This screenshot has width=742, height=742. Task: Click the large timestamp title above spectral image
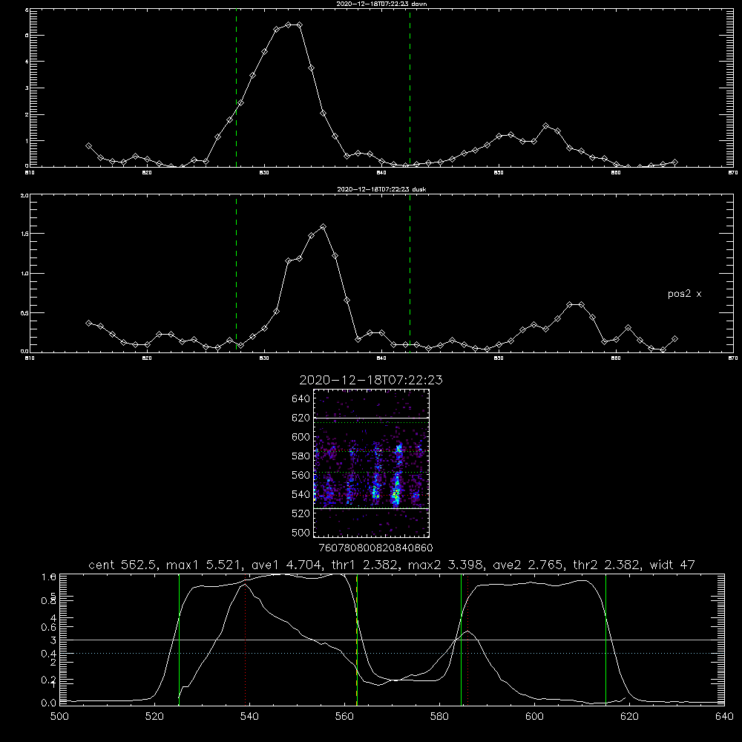(x=371, y=380)
